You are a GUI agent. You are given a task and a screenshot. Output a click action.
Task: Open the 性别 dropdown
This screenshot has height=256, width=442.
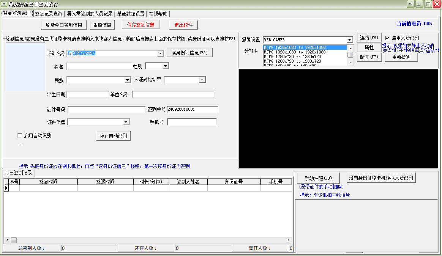coord(165,66)
